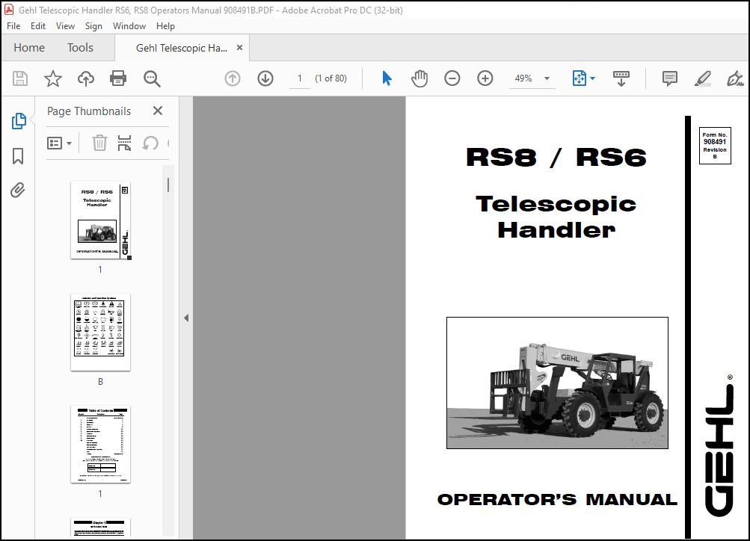The height and width of the screenshot is (541, 750).
Task: Click the '(1 of 80)' page count text
Action: pos(331,78)
